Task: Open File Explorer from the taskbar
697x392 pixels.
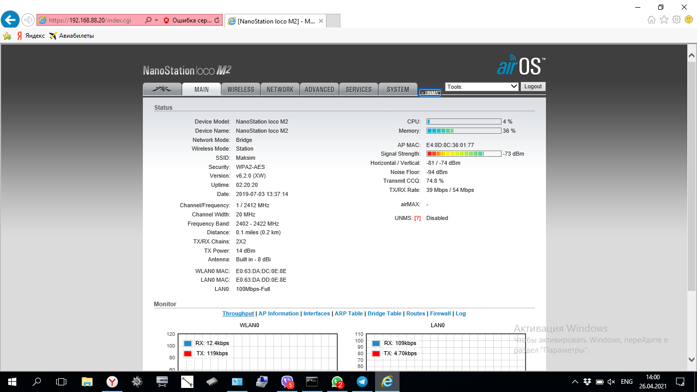Action: pyautogui.click(x=87, y=381)
